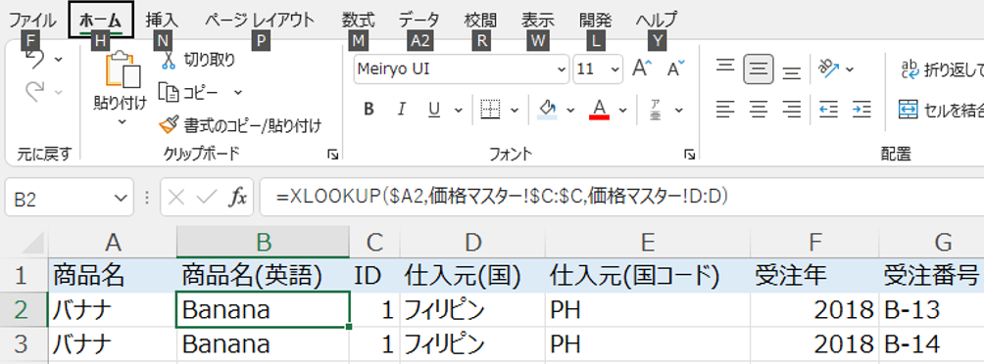Toggle Bold formatting
This screenshot has height=364, width=984.
369,110
